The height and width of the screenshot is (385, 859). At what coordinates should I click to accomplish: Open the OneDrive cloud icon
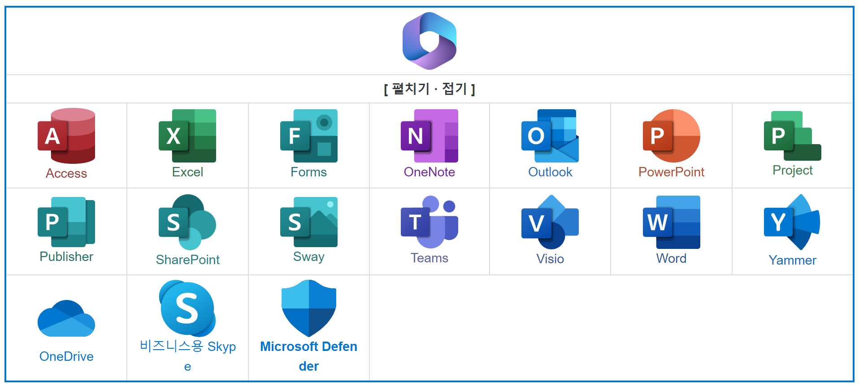pos(66,318)
